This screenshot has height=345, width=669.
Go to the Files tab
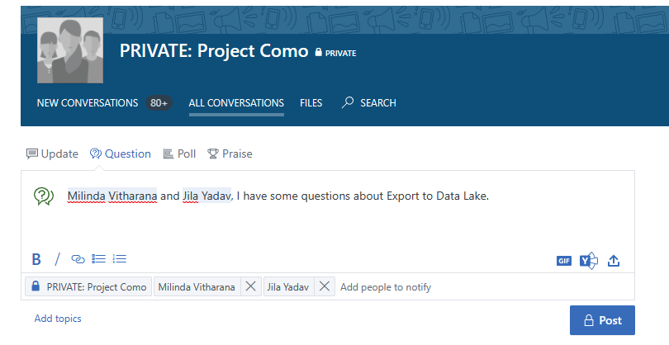pyautogui.click(x=311, y=103)
